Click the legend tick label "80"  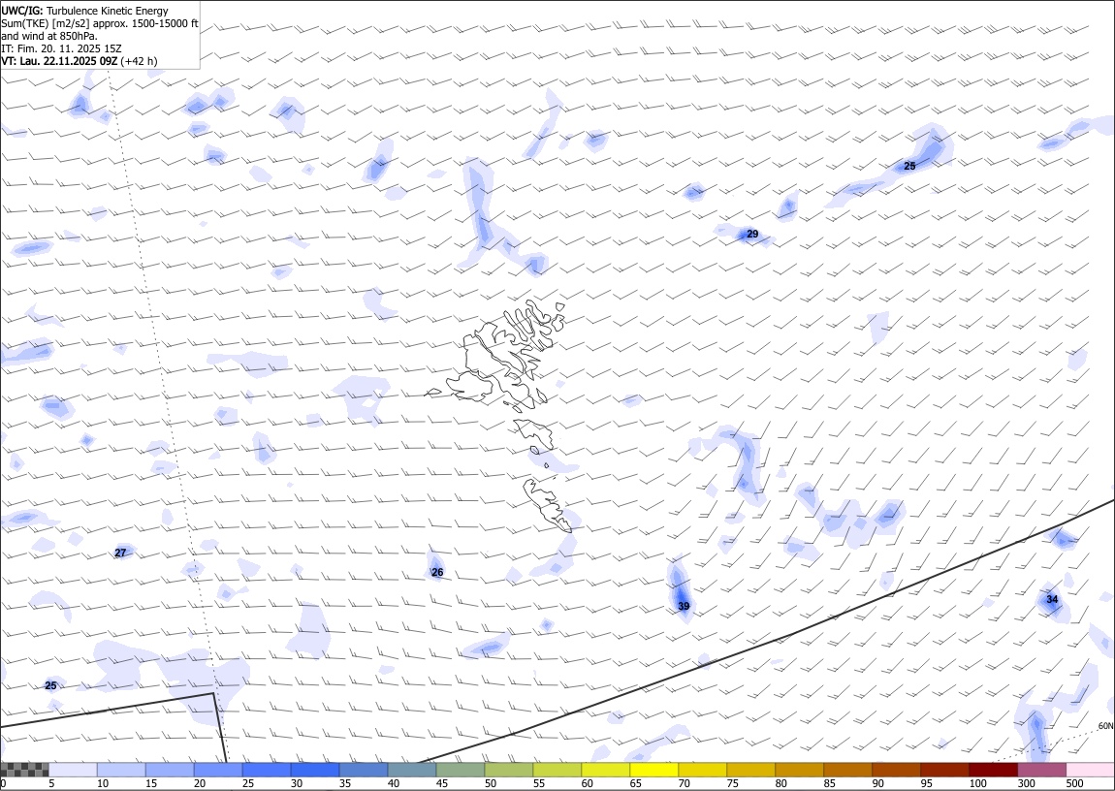coord(780,783)
